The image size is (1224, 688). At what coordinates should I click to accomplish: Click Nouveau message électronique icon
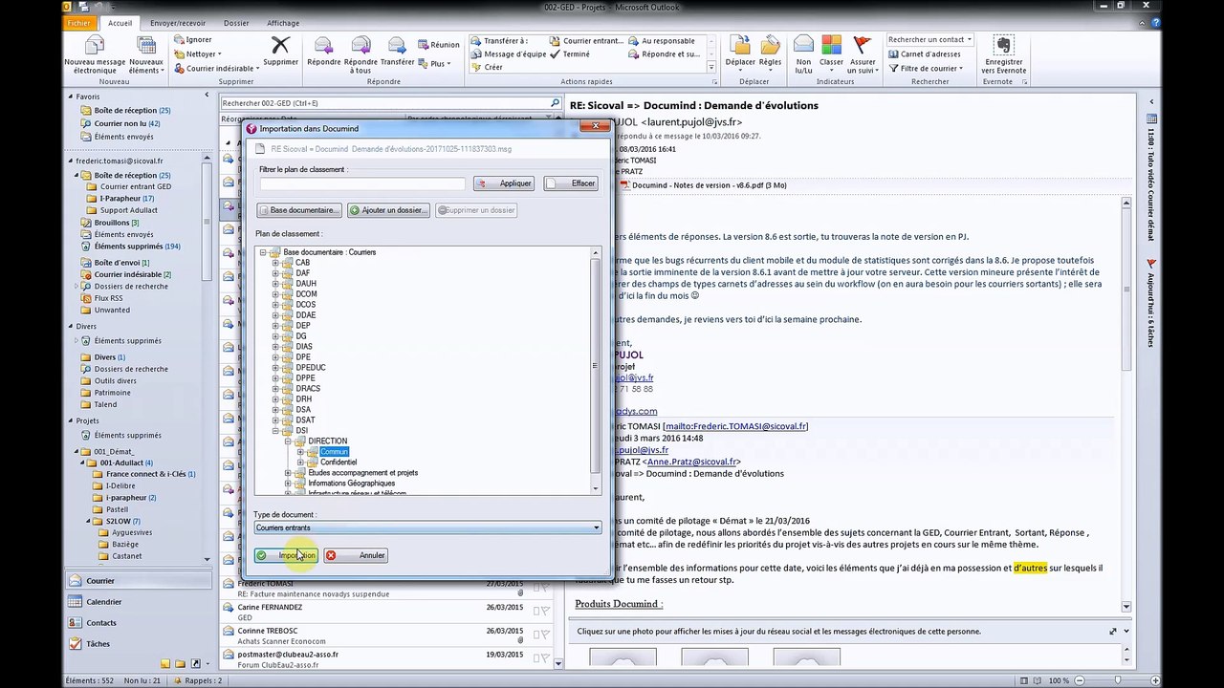94,45
